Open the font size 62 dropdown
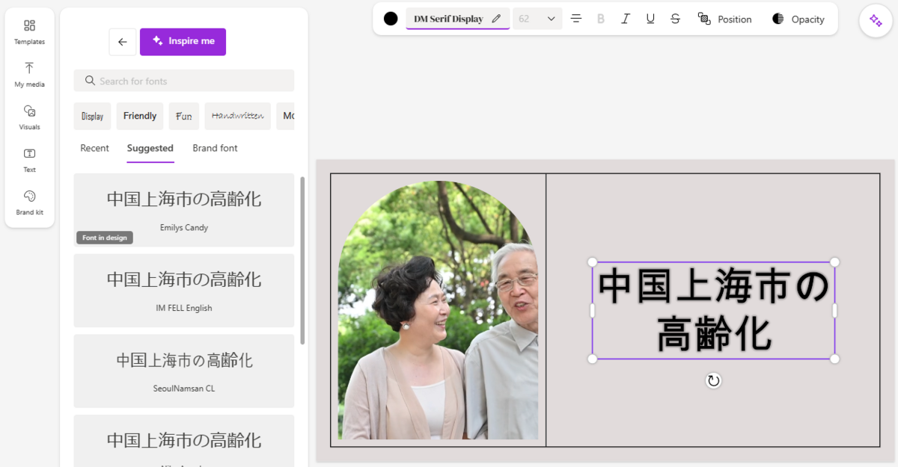Viewport: 898px width, 467px height. (x=537, y=19)
